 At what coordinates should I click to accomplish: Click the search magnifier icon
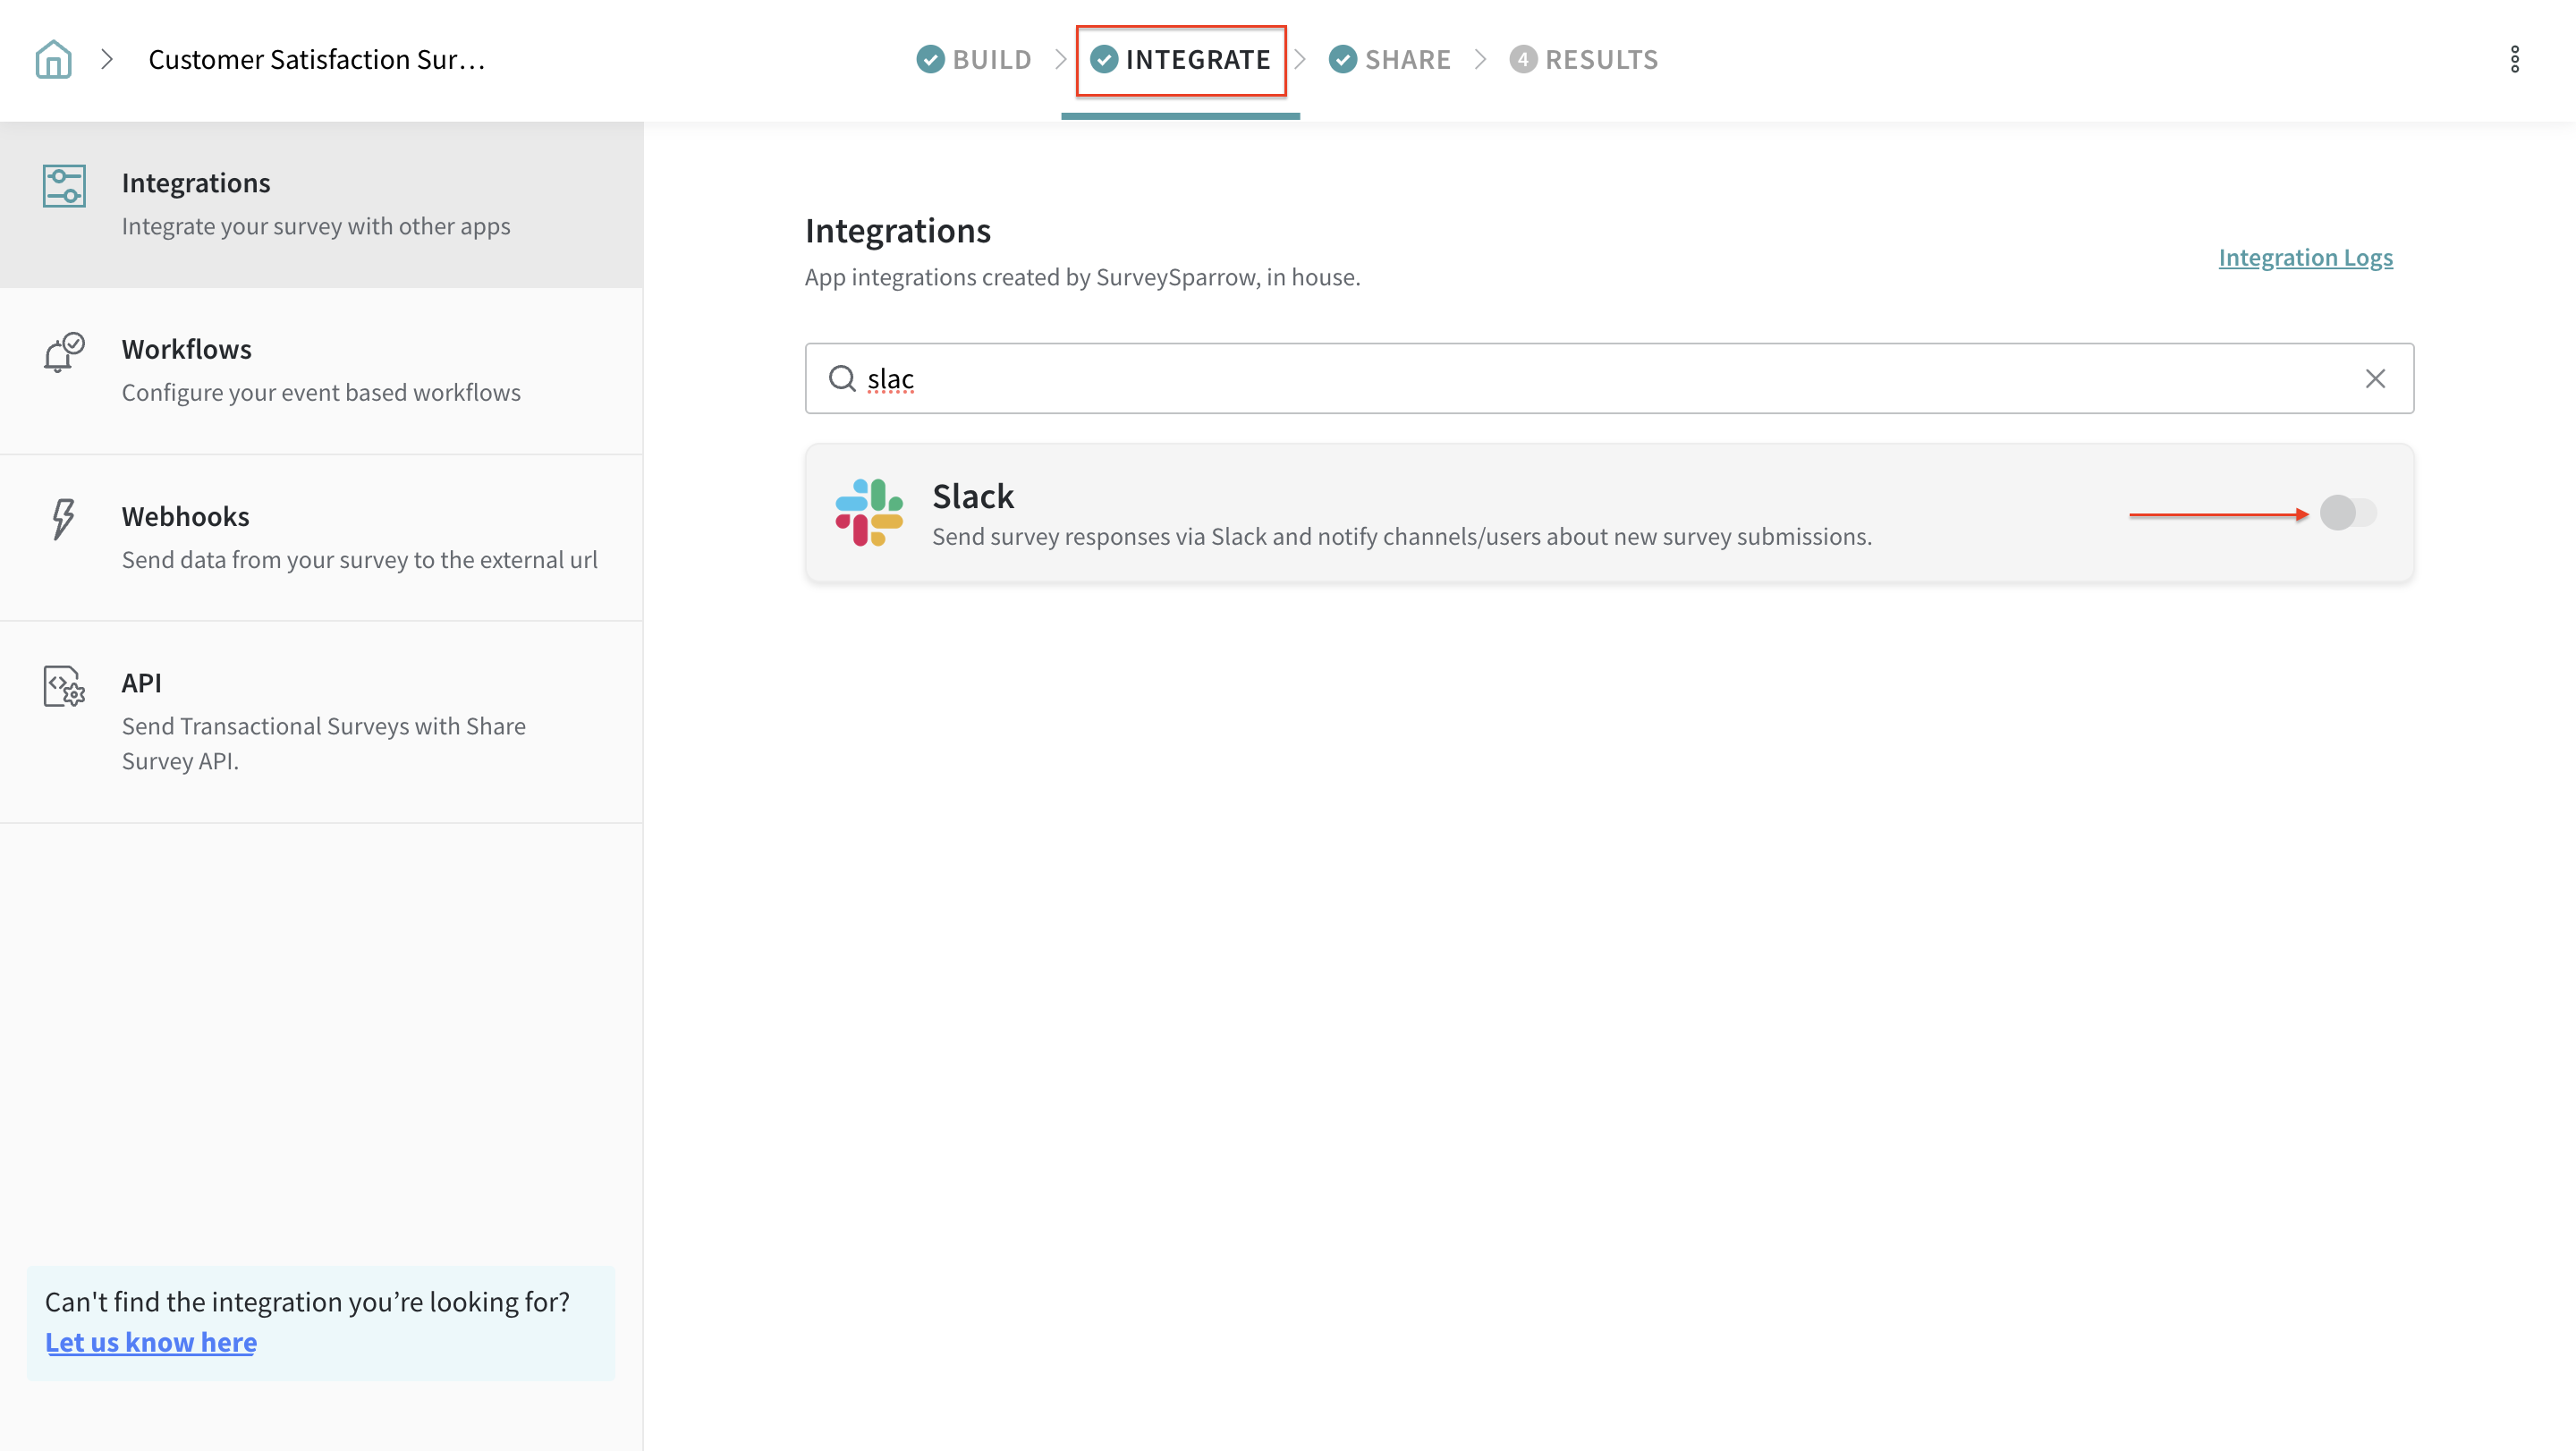pyautogui.click(x=842, y=378)
